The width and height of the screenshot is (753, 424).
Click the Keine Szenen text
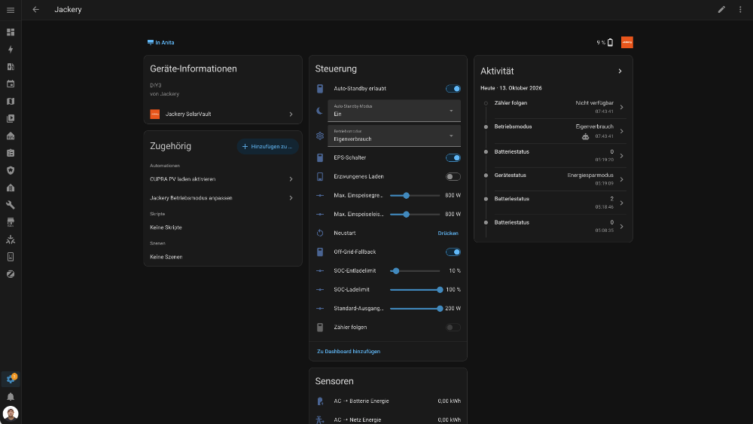pos(166,257)
